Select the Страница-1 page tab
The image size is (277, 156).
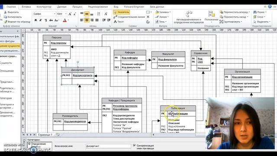[x=45, y=135]
